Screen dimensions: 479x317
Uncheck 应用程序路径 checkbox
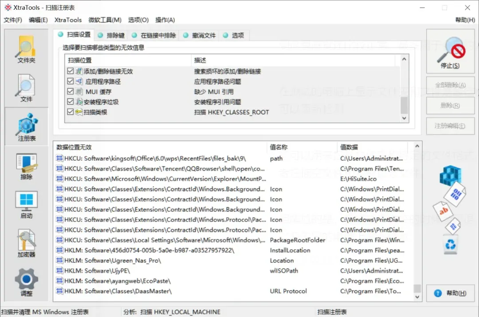(71, 81)
